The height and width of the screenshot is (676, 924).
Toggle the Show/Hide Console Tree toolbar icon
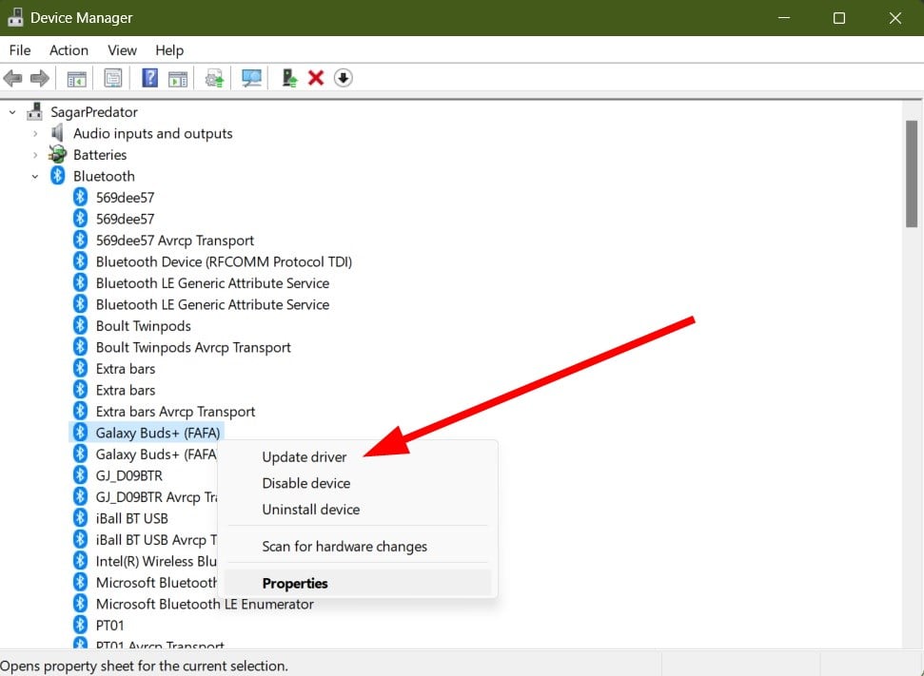coord(77,78)
